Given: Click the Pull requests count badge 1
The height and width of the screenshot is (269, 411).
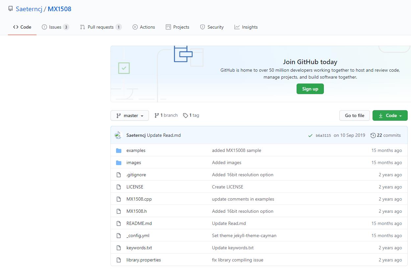Looking at the screenshot, I should [x=119, y=27].
